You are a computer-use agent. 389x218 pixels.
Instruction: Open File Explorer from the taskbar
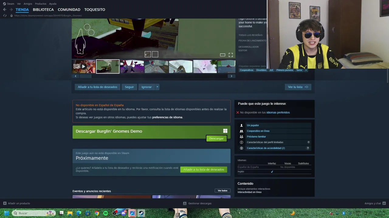[70, 213]
